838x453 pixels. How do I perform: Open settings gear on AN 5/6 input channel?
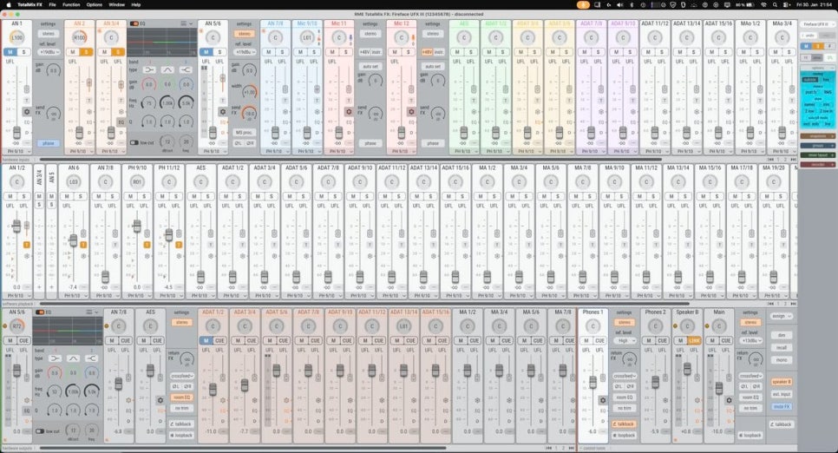(221, 111)
